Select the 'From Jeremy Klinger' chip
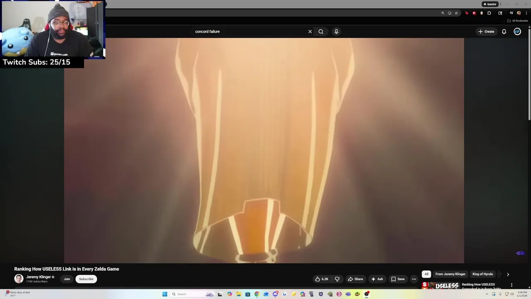531x299 pixels. 451,274
